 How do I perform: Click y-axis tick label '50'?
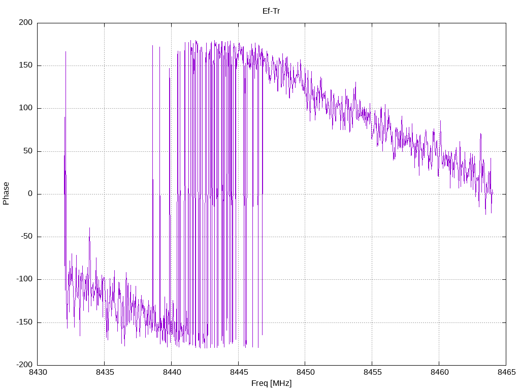pos(28,151)
